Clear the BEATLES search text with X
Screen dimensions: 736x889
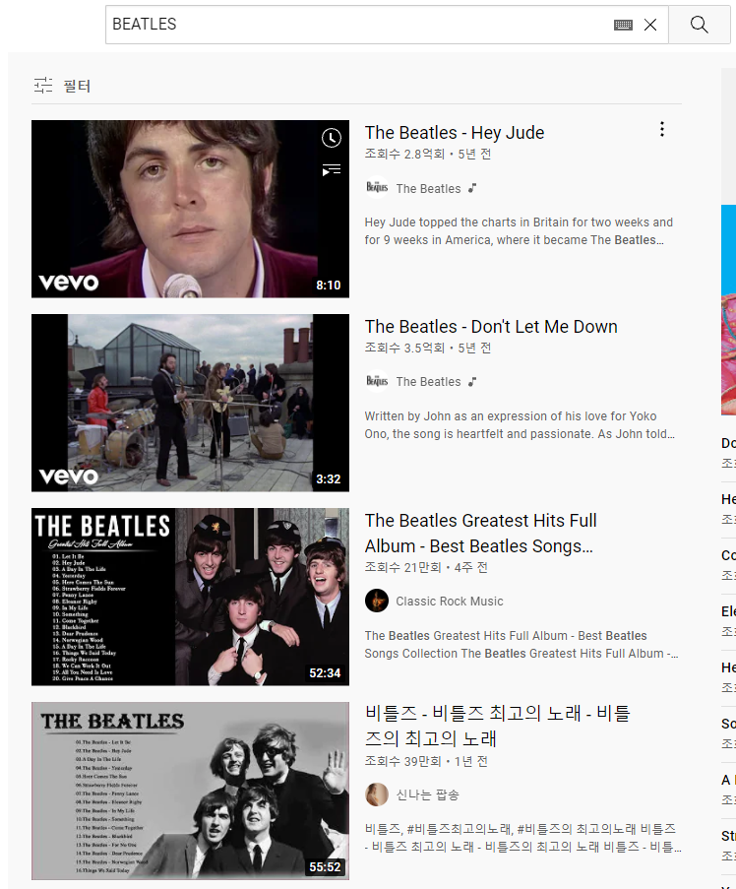tap(650, 25)
